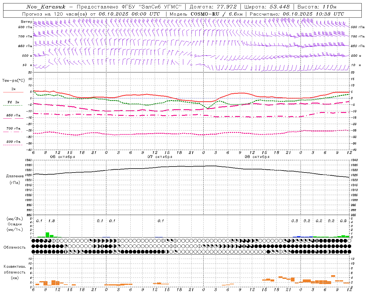Click the Осадки precipitation label

point(15,224)
